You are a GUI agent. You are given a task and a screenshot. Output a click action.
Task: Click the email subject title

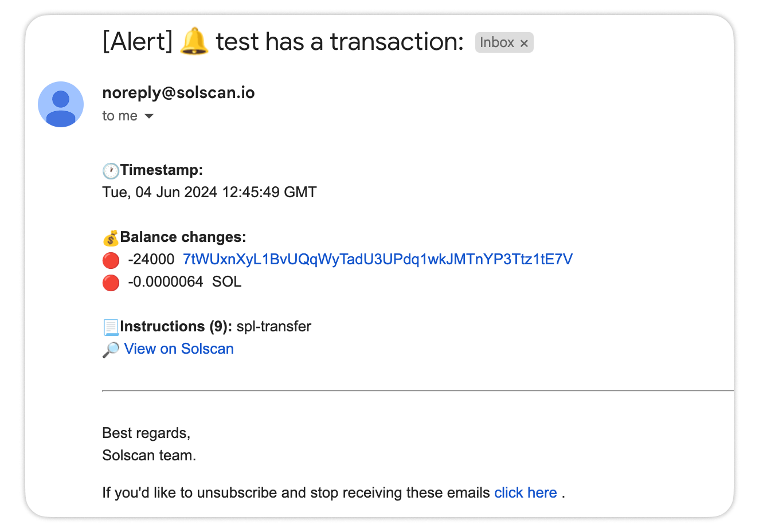(x=283, y=42)
